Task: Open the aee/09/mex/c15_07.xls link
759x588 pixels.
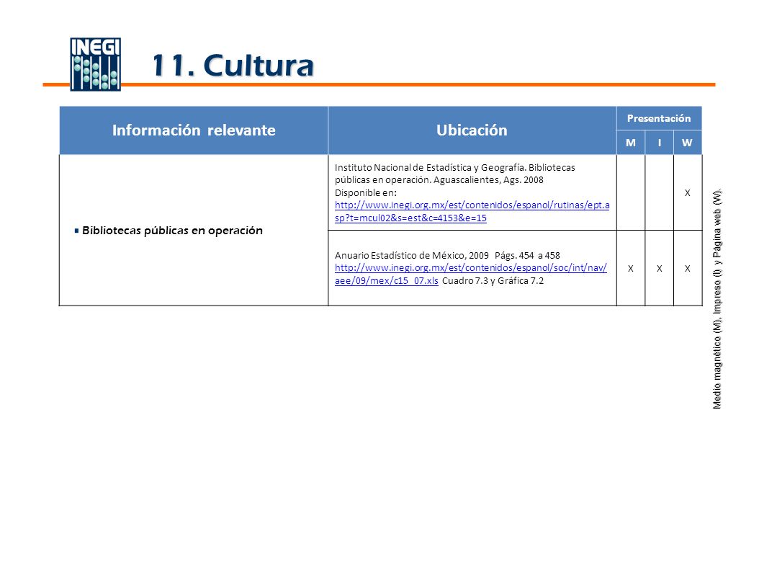Action: [x=470, y=274]
